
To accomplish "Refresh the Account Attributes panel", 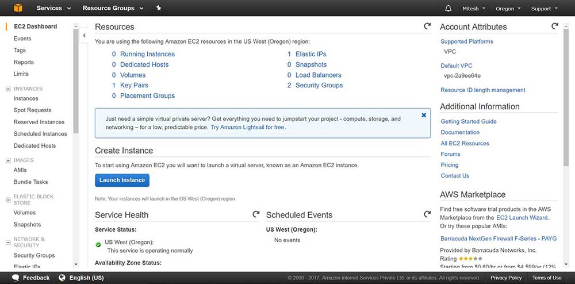I will tap(555, 26).
